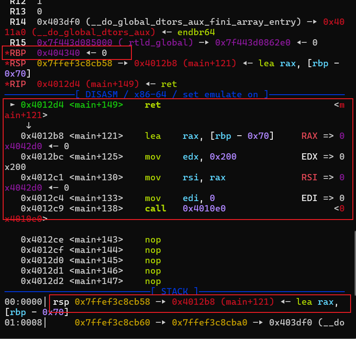Select RIP value 0x4012d4 (main+149)
This screenshot has width=356, height=339.
[x=88, y=84]
